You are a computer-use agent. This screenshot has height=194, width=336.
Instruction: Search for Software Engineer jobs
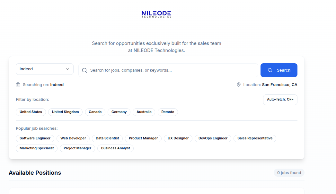coord(35,138)
